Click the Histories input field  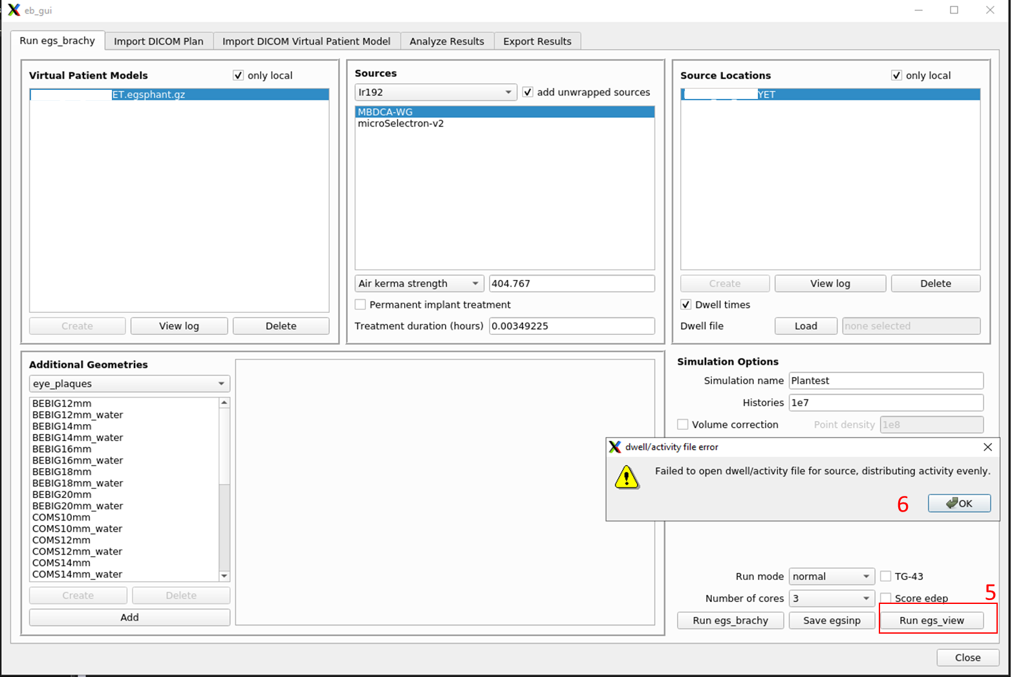(886, 402)
